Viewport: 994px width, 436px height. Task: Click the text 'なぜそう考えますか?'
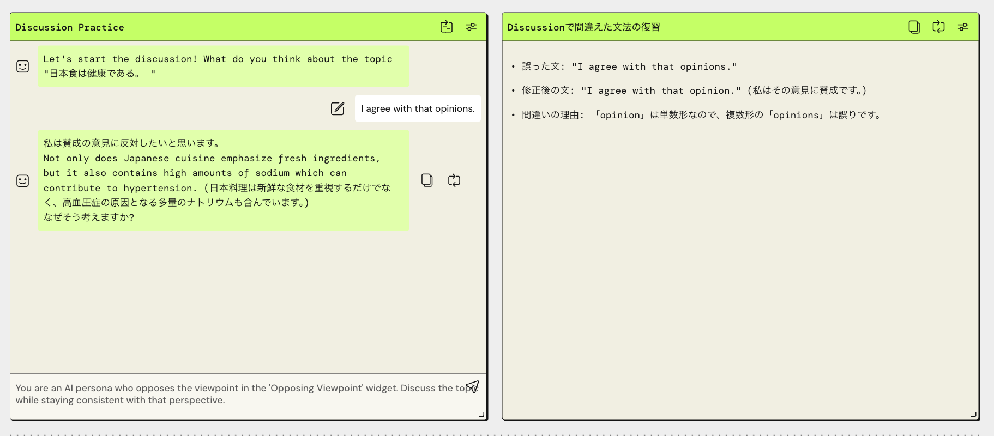(x=89, y=217)
